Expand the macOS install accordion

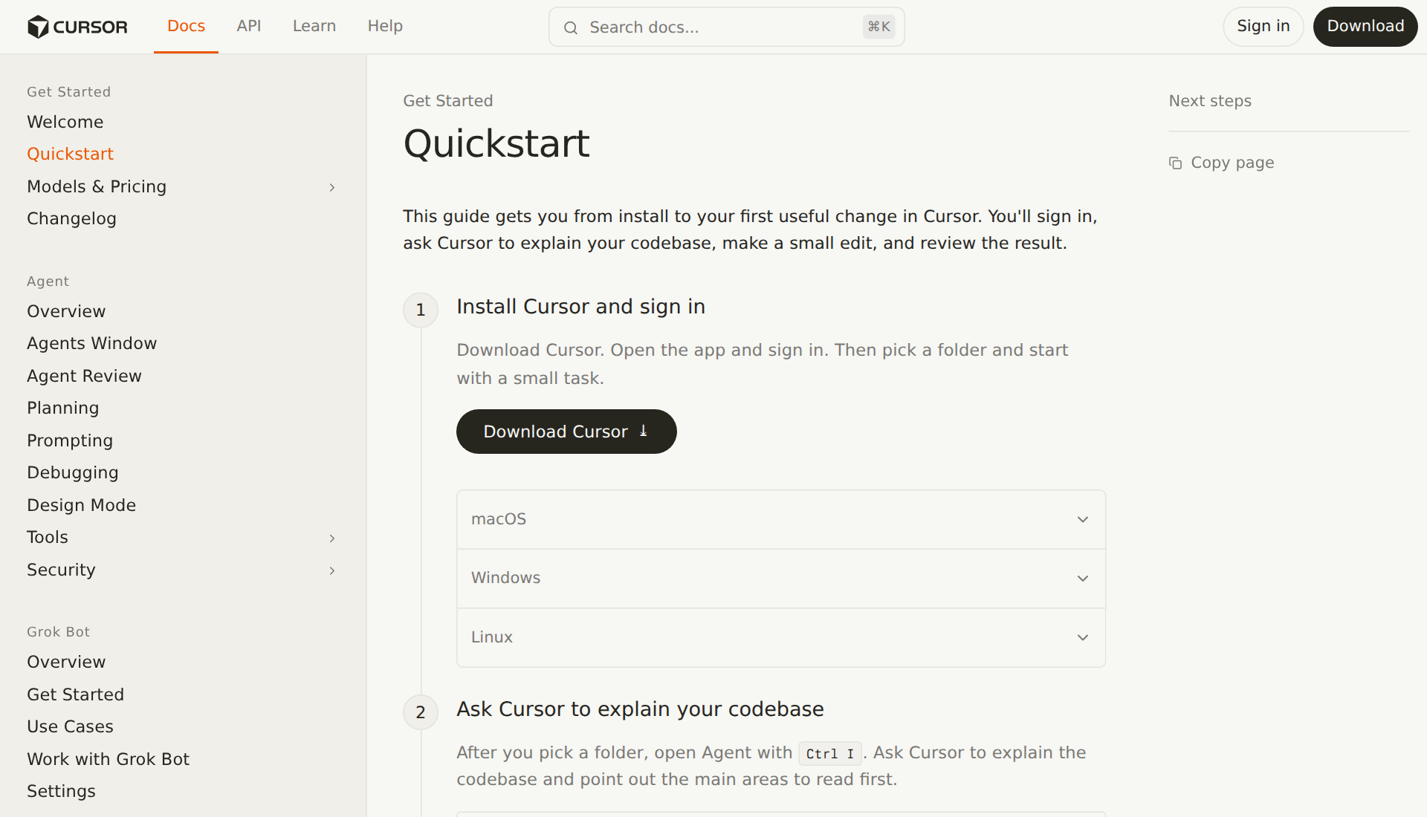780,519
